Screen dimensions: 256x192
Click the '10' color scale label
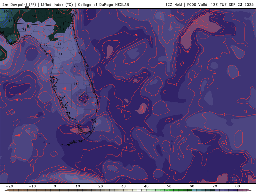tap(78, 186)
